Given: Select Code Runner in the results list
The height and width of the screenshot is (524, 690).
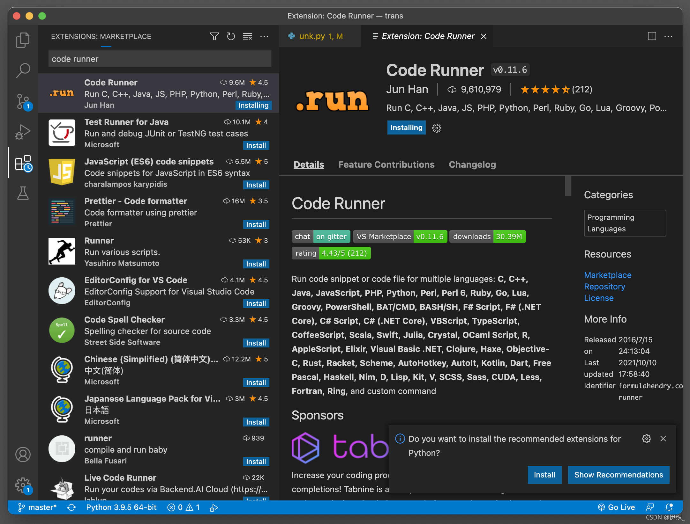Looking at the screenshot, I should point(159,93).
